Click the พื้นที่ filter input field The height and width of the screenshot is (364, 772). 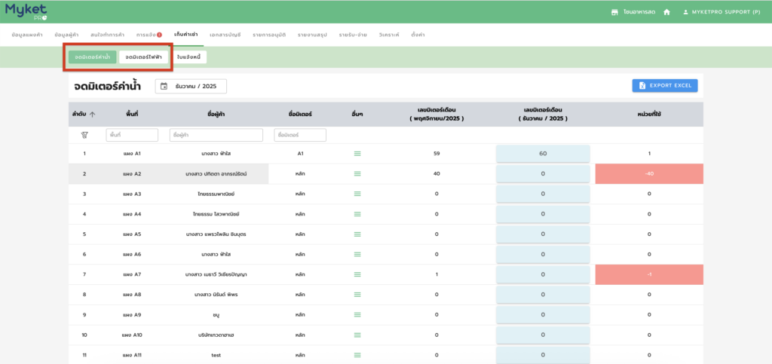click(x=132, y=135)
